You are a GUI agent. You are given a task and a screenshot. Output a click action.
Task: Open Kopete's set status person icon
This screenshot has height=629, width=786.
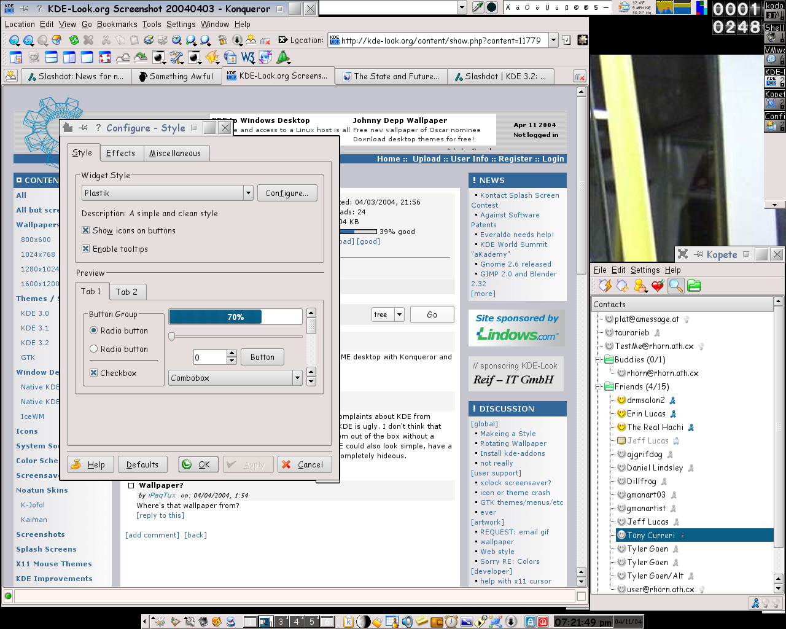tap(640, 286)
